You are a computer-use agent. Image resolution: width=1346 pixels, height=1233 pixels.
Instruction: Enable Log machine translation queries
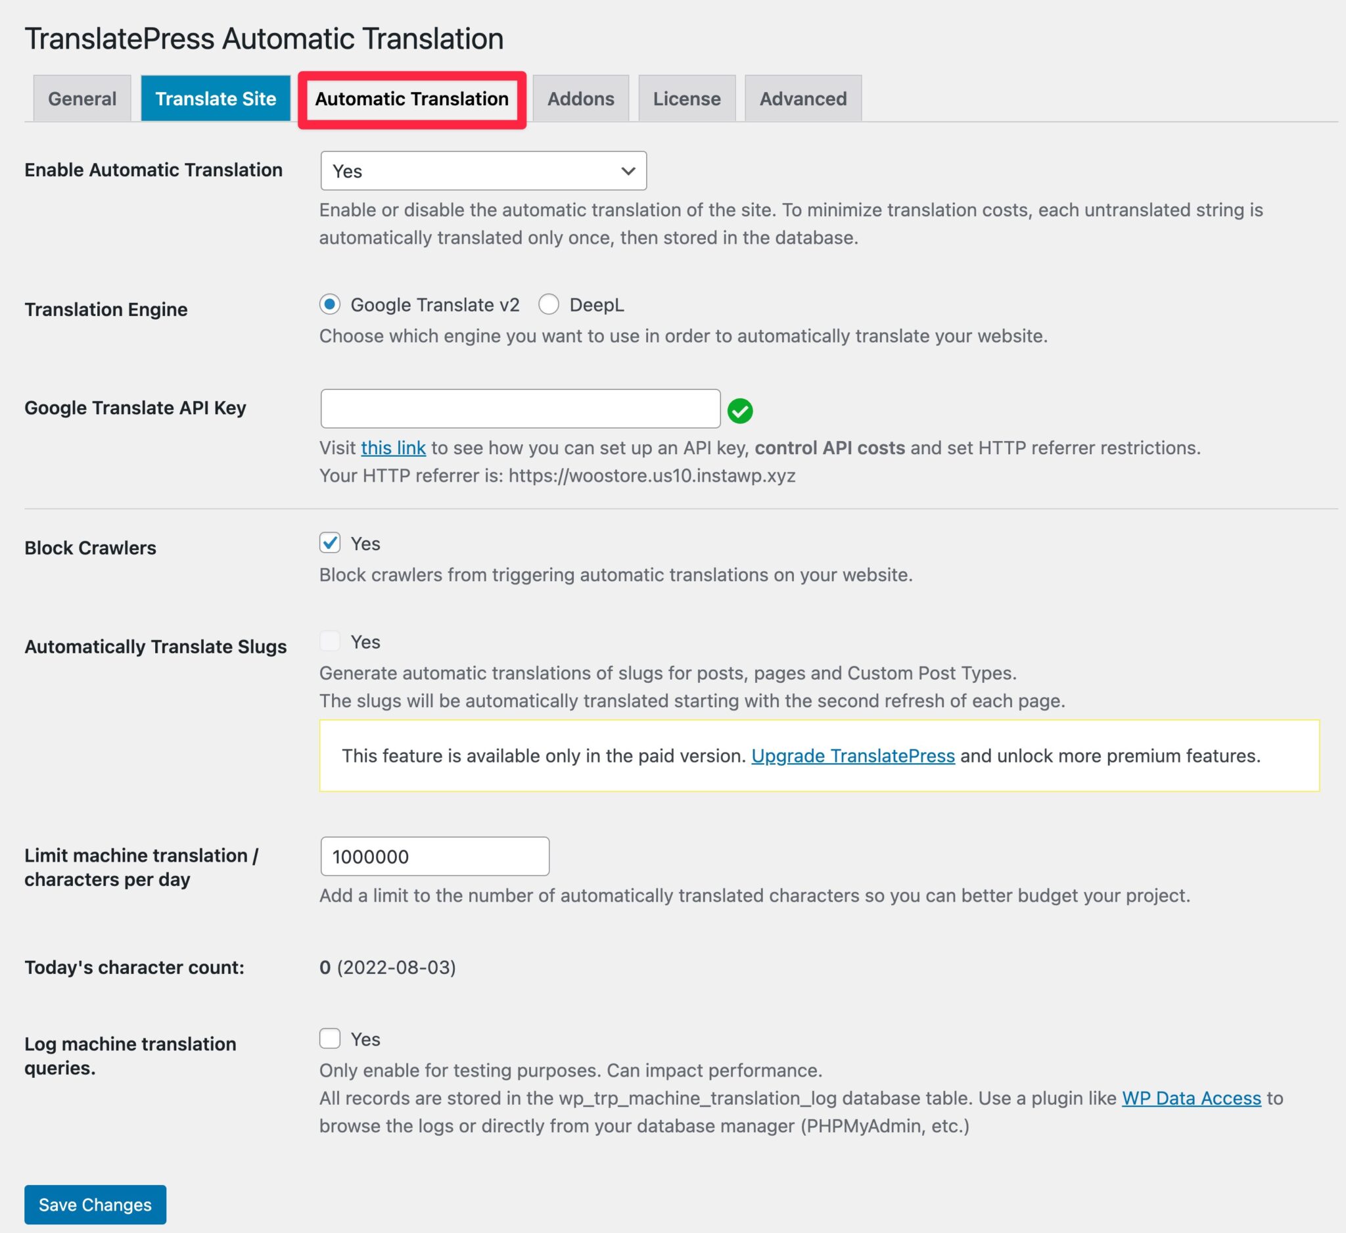pyautogui.click(x=330, y=1038)
